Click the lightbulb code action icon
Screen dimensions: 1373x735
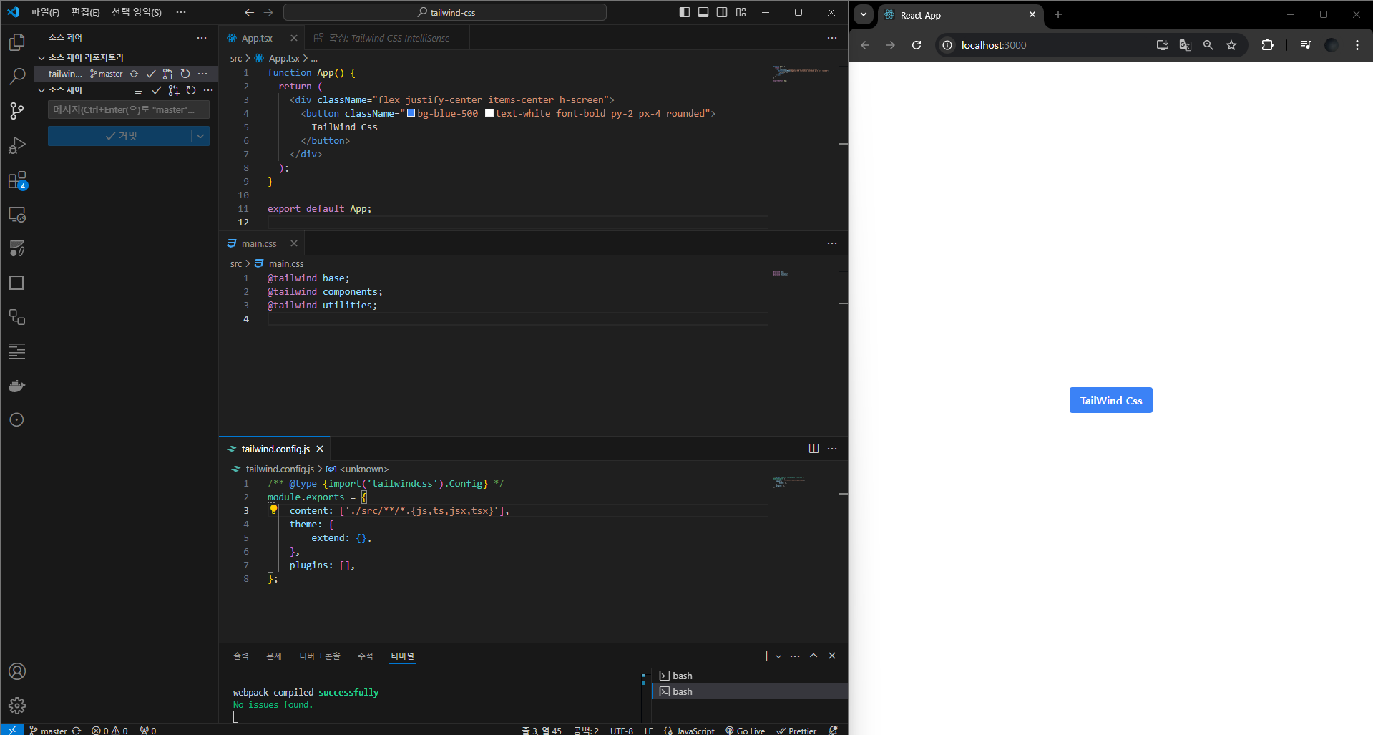273,510
